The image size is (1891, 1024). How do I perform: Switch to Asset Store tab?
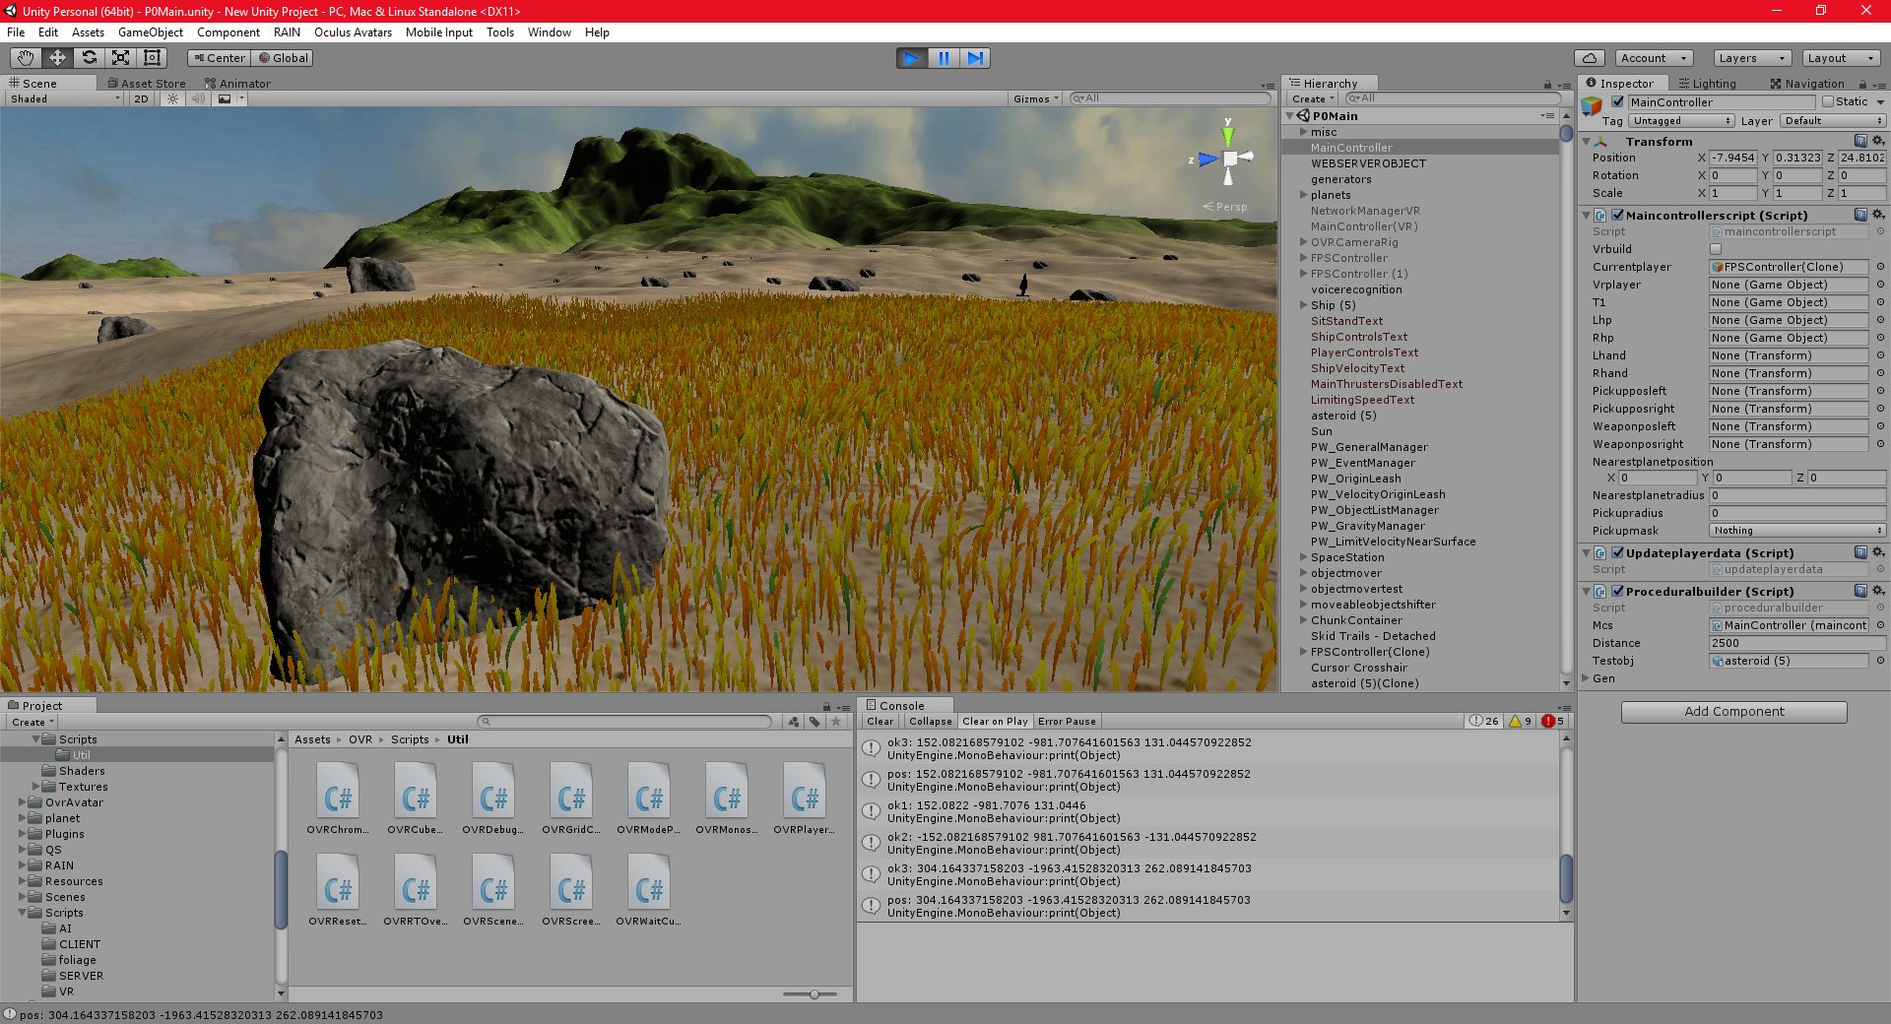[x=147, y=84]
